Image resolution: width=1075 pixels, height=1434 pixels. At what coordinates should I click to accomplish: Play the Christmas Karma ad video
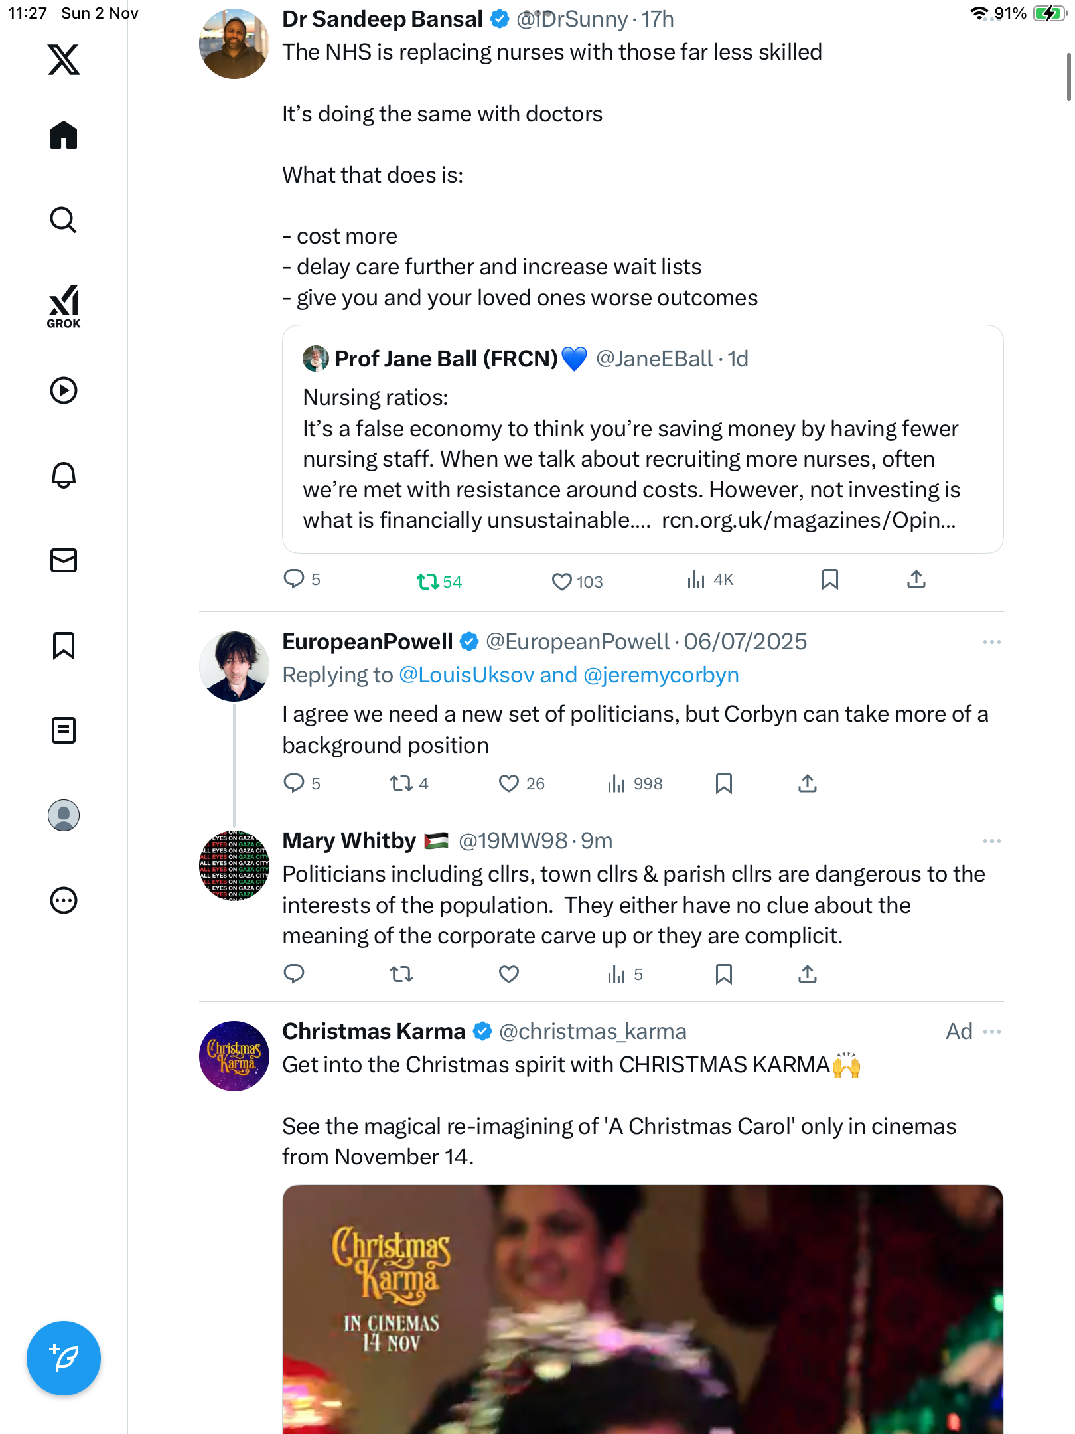(642, 1309)
